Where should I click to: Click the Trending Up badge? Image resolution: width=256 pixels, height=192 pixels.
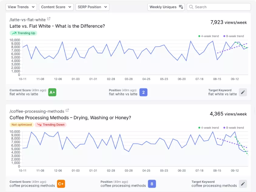[23, 33]
